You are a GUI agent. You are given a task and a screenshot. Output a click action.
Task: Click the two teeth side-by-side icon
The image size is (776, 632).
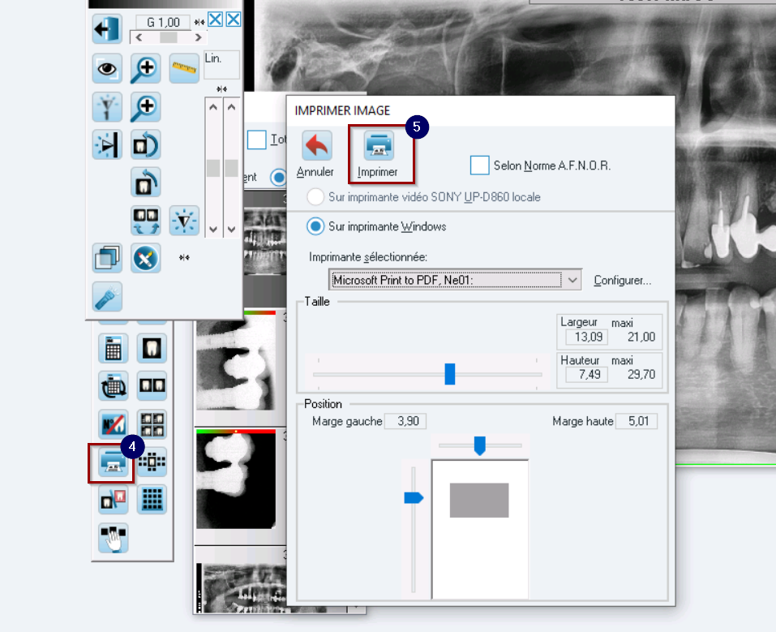pos(152,386)
